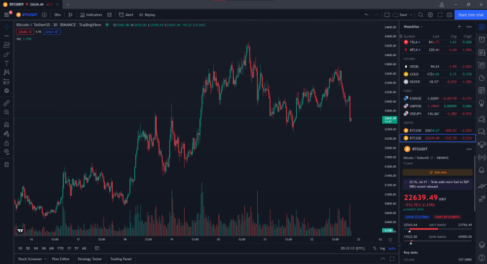The height and width of the screenshot is (264, 487).
Task: Create an Alert from toolbar
Action: 126,15
